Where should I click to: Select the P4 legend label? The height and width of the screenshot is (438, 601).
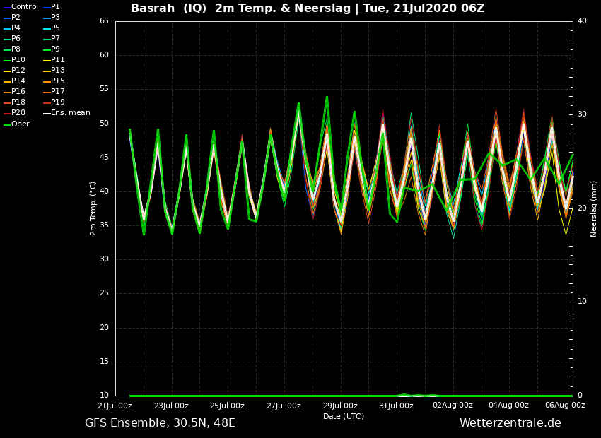click(16, 28)
